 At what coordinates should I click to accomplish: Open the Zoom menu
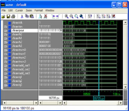coord(29,10)
